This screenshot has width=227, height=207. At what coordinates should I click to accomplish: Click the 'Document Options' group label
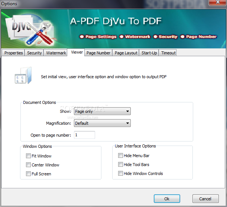coord(39,102)
